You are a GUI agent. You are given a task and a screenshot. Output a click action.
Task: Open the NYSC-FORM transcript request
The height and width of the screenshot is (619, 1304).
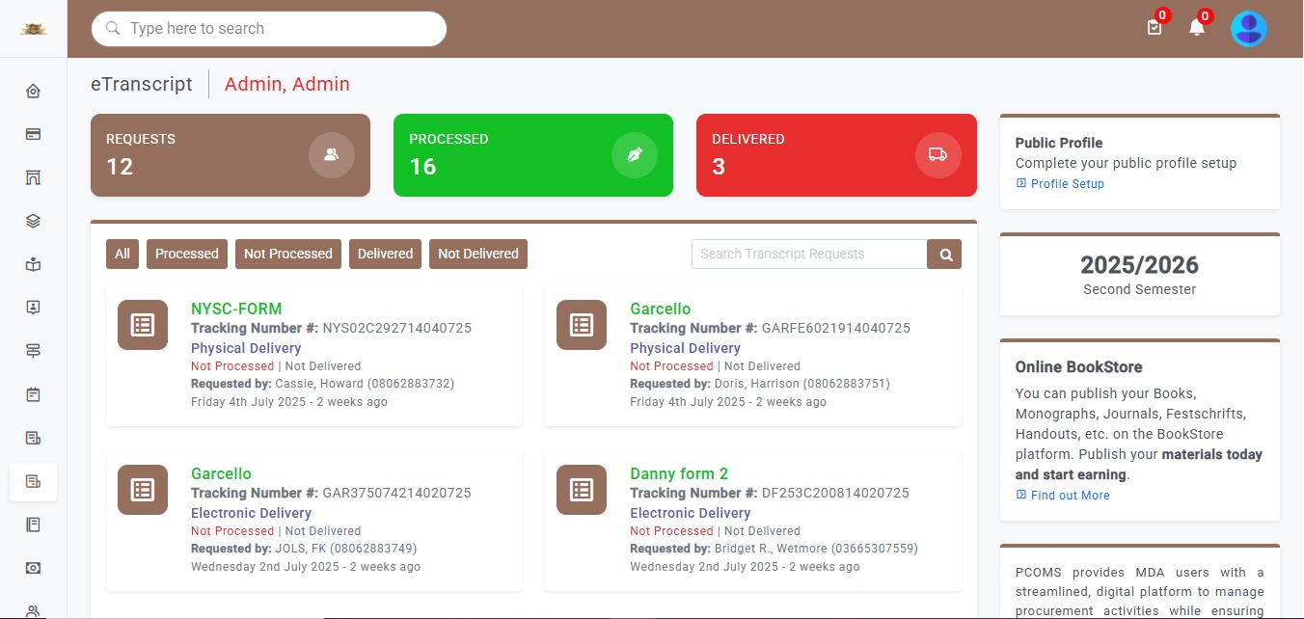click(236, 309)
